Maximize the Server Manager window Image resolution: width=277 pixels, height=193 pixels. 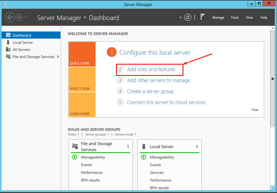pyautogui.click(x=259, y=4)
